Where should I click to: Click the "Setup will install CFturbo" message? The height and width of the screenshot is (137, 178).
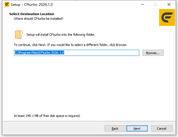(61, 35)
